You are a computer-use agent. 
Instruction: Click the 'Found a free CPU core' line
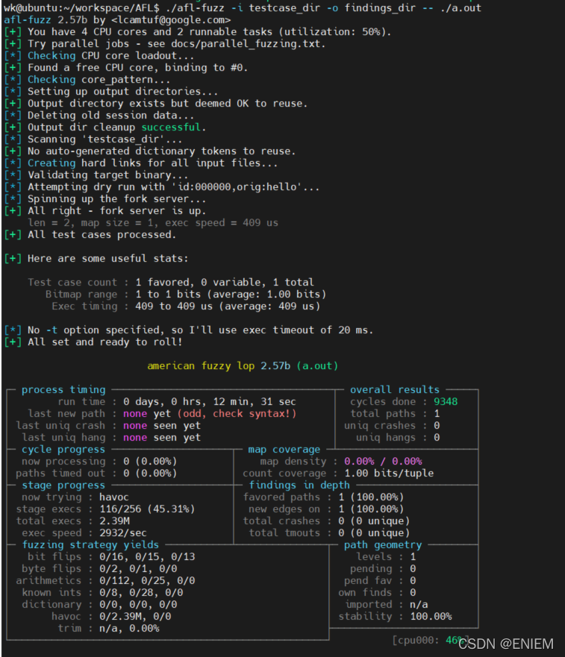click(x=125, y=67)
